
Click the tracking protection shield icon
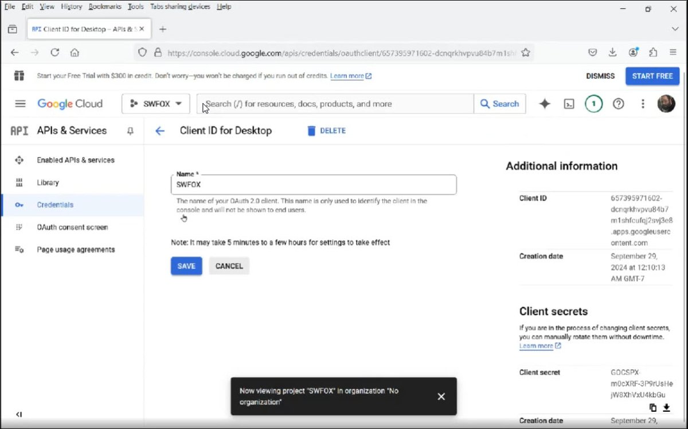143,52
